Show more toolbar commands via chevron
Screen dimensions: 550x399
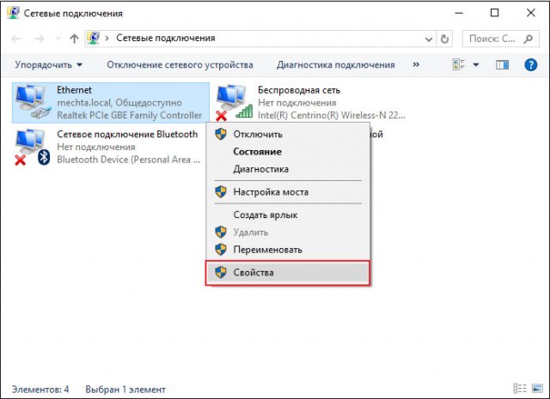[416, 64]
